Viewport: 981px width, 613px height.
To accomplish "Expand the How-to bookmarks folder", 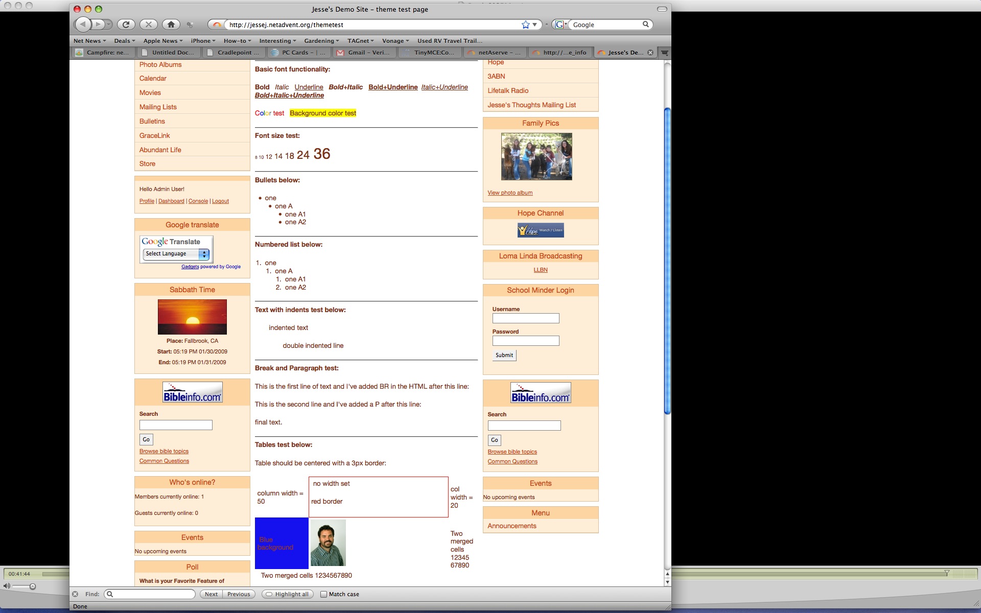I will click(x=237, y=41).
